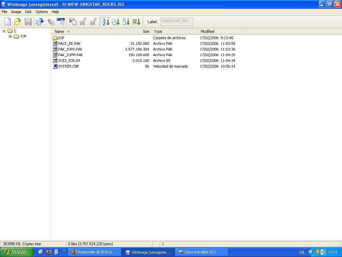The height and width of the screenshot is (257, 342).
Task: Click type text Velocidad de marcado
Action: [x=170, y=66]
